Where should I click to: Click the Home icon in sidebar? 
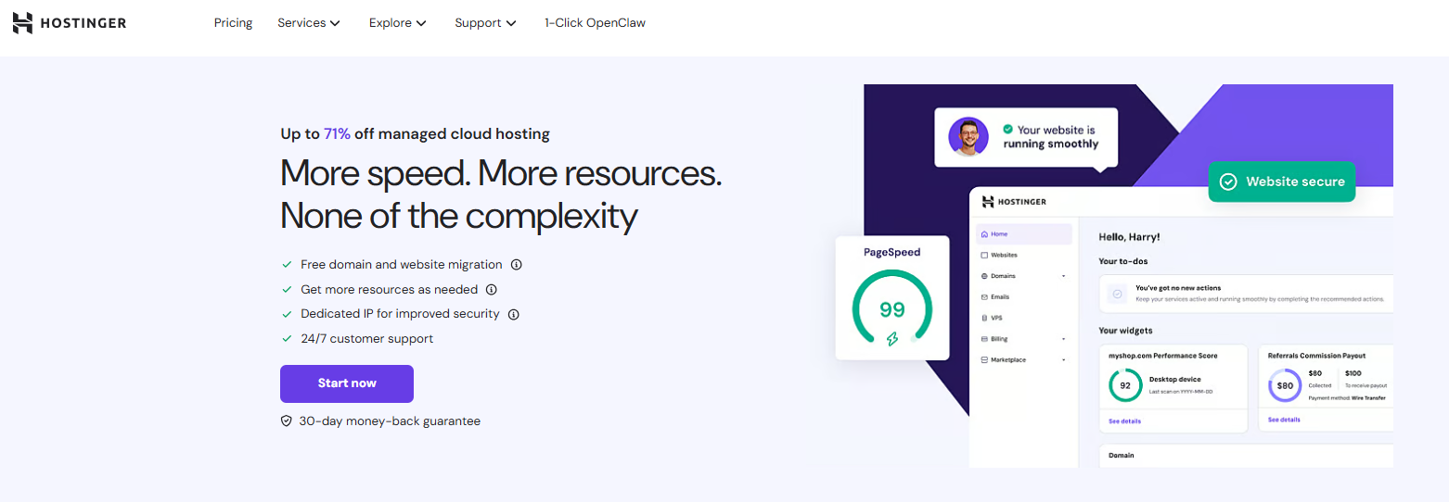(x=984, y=234)
